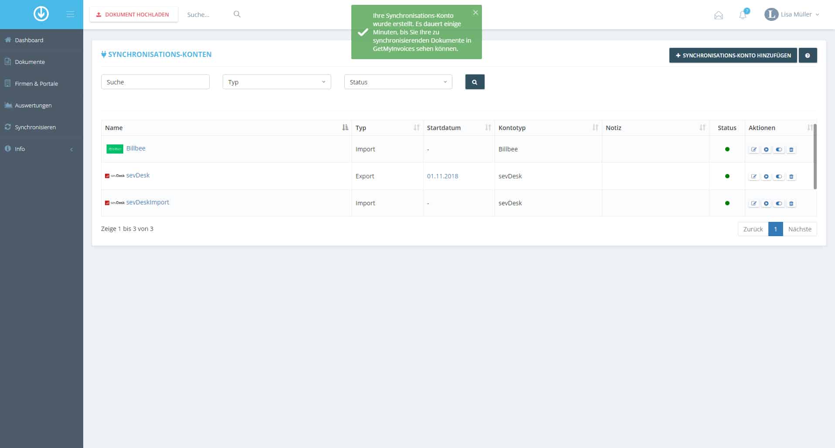Open Firmen & Portale in sidebar

click(41, 84)
